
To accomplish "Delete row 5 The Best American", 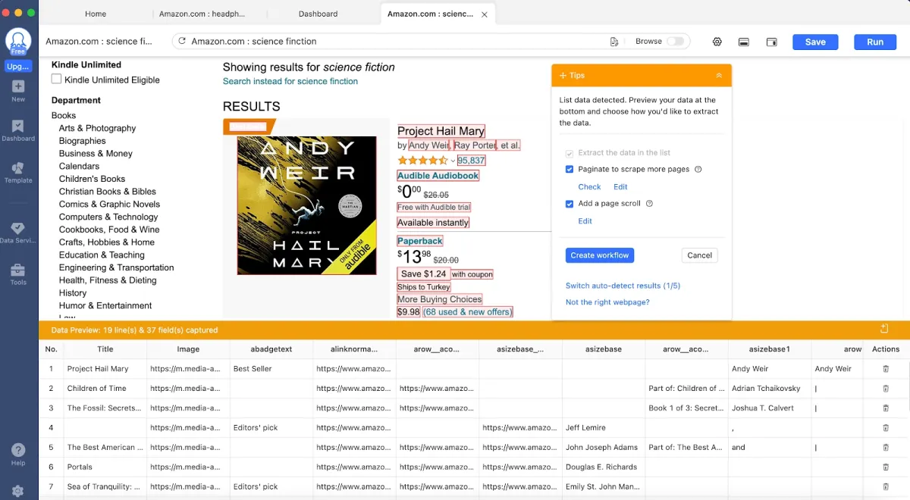I will pos(886,448).
